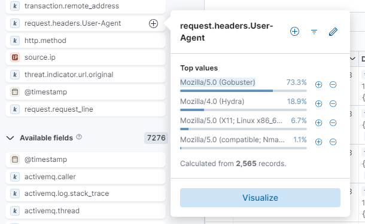Screen dimensions: 365x224
Task: Click the IP type icon for source.ip
Action: 15,57
